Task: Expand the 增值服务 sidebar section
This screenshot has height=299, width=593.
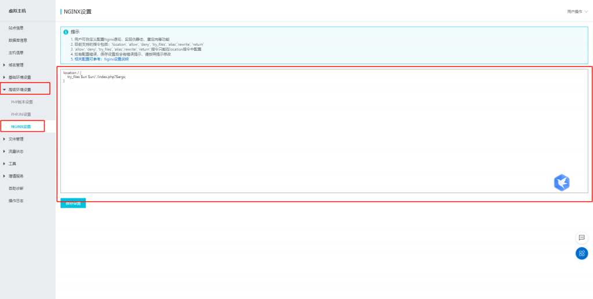Action: [16, 176]
